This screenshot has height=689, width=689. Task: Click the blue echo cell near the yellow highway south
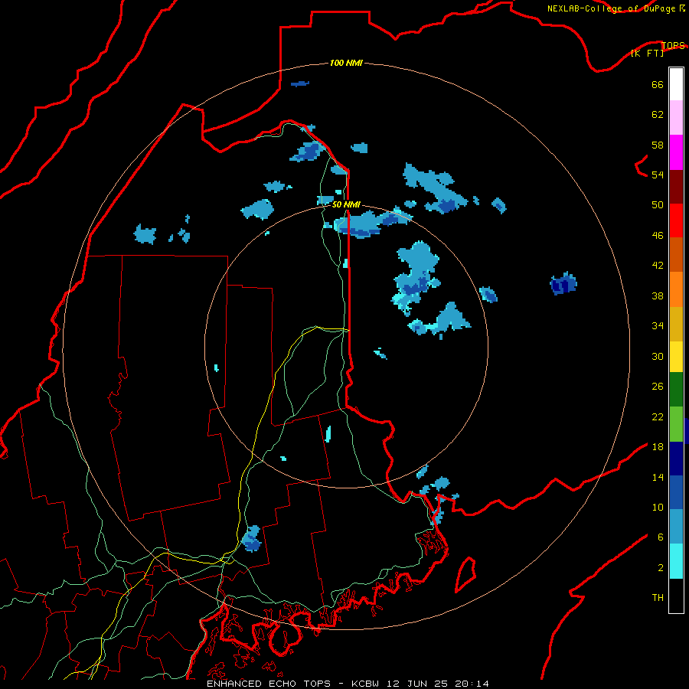coord(252,538)
